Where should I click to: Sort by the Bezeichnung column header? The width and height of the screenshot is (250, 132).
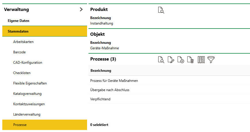(101, 71)
